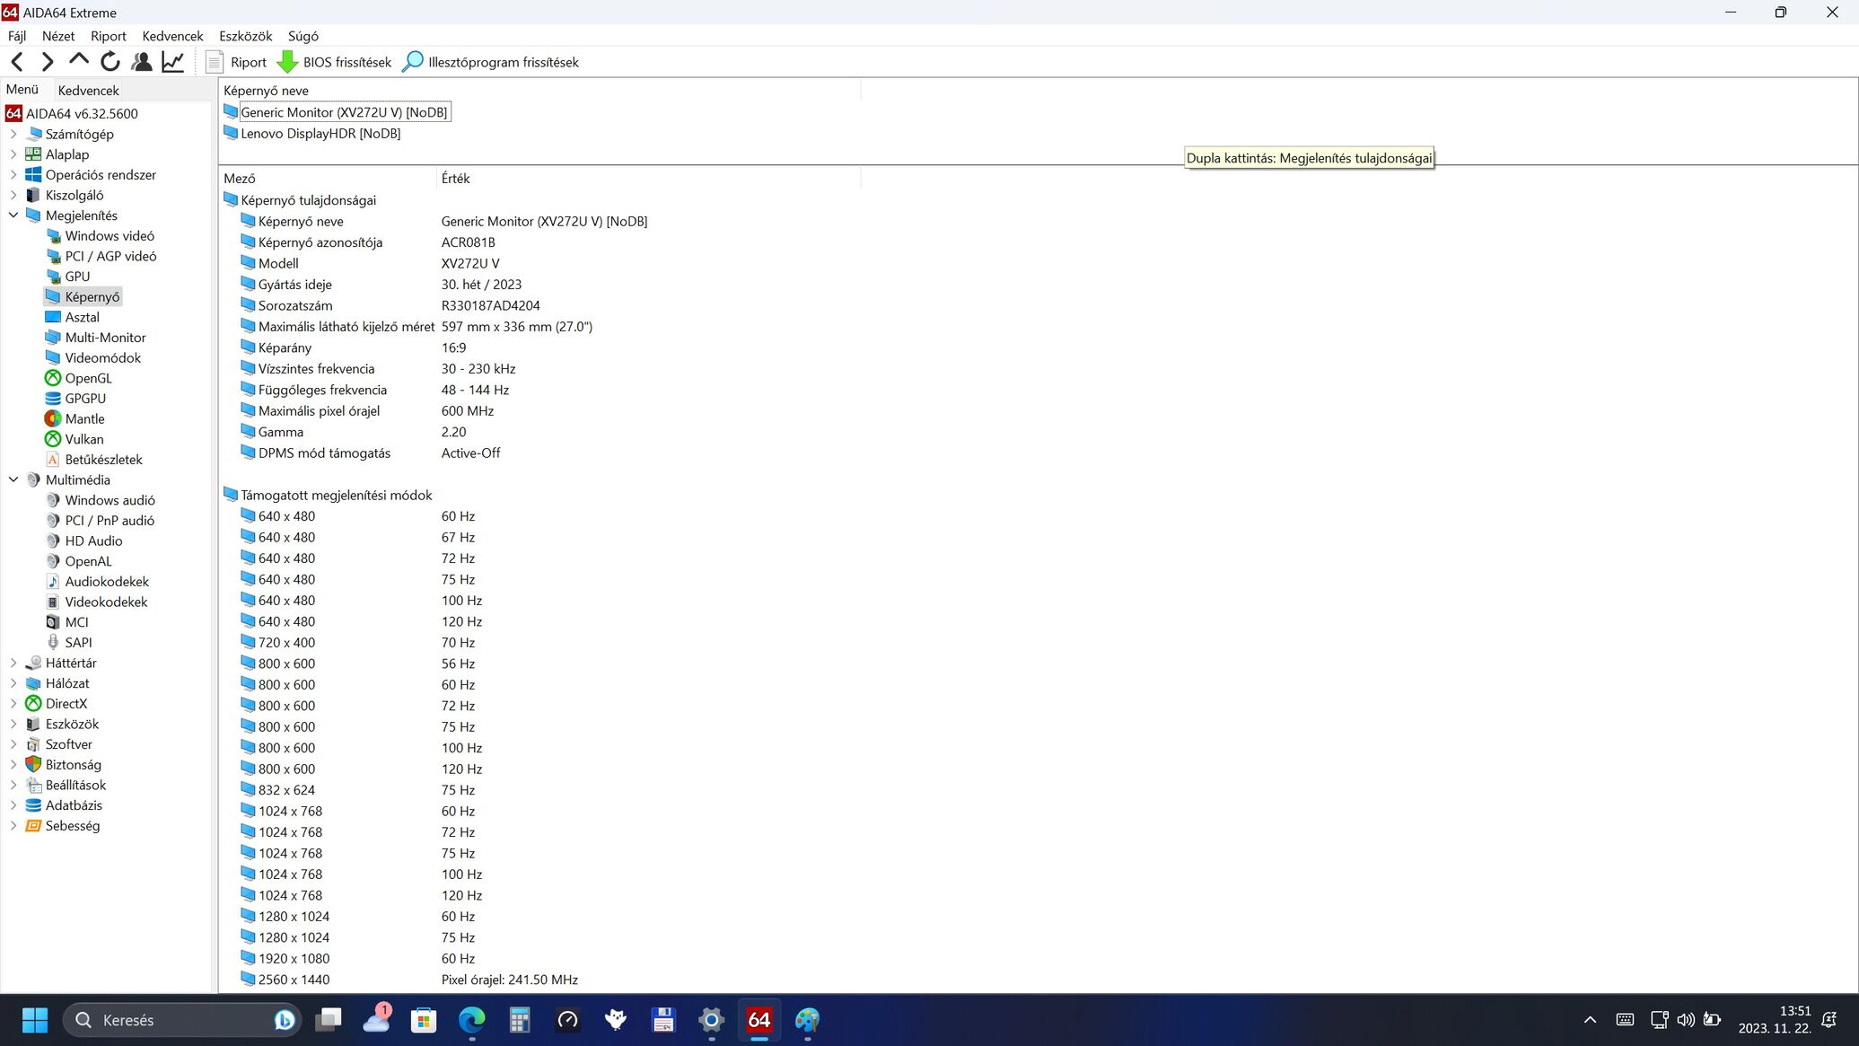Open the Eszközök menu
The image size is (1859, 1046).
click(245, 36)
